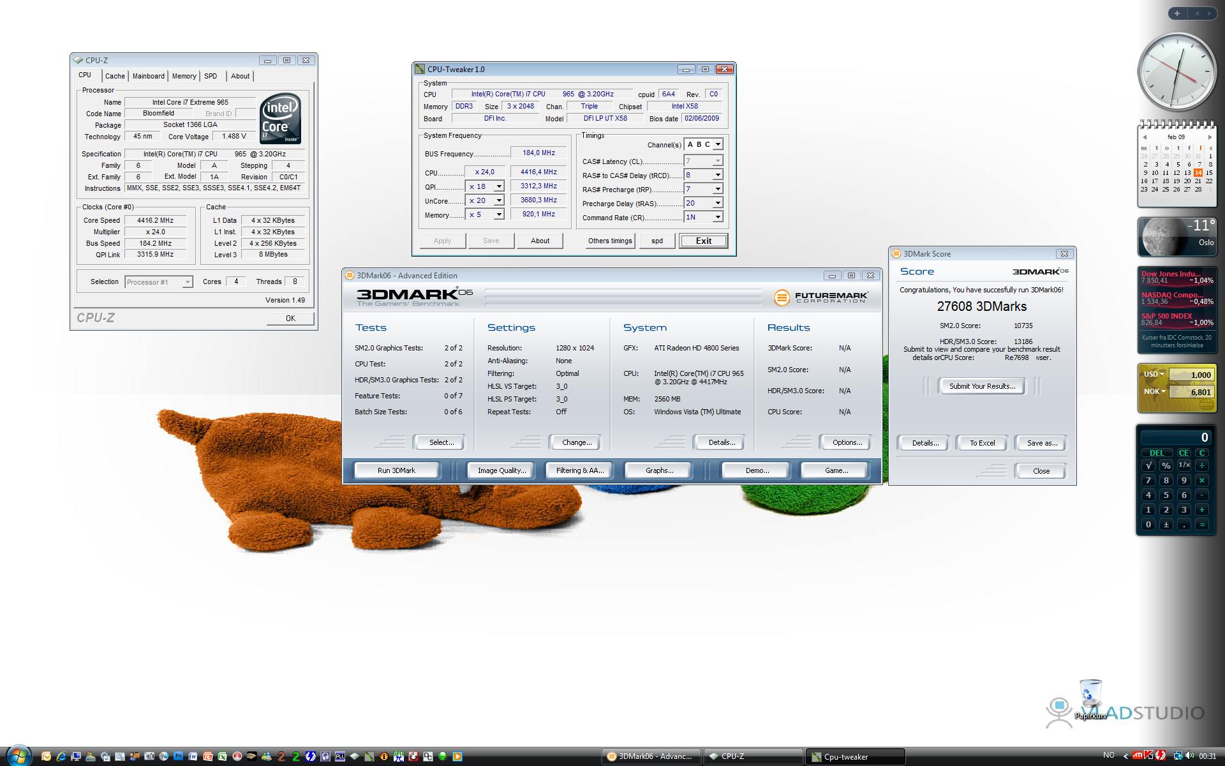1225x766 pixels.
Task: Click the equals key on the calculator gadget
Action: tap(1202, 525)
